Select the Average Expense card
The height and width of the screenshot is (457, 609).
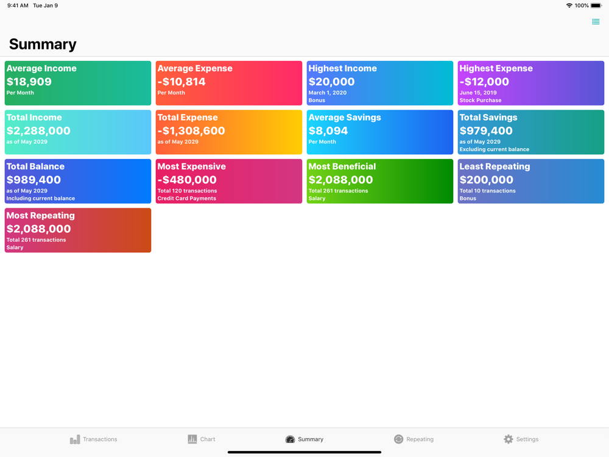tap(229, 83)
